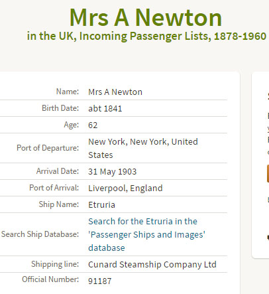Click the Ship Name label
Screen dimensions: 269x294
[59, 204]
